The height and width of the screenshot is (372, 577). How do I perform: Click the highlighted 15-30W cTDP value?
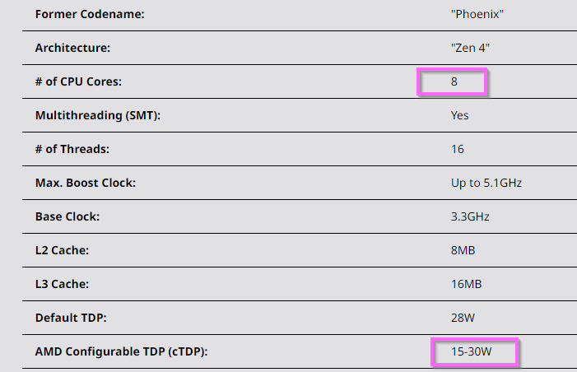point(472,351)
